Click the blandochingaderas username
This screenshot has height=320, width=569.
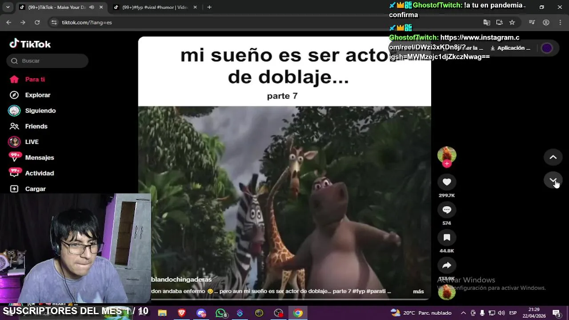tap(181, 279)
